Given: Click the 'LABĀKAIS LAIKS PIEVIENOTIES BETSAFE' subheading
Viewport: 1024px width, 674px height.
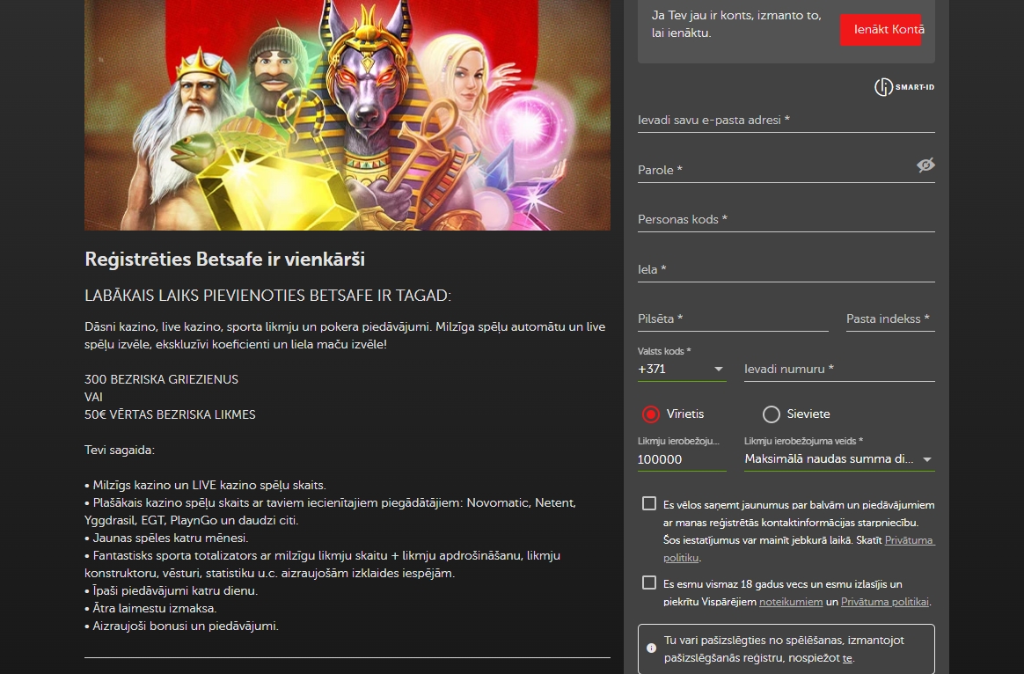Looking at the screenshot, I should click(267, 295).
